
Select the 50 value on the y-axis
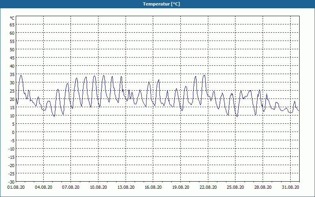point(12,50)
